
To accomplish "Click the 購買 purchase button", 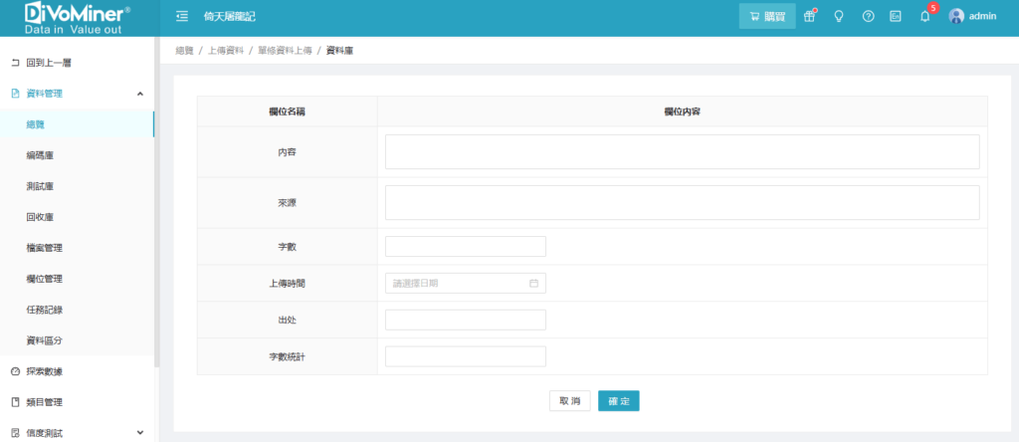I will coord(767,16).
